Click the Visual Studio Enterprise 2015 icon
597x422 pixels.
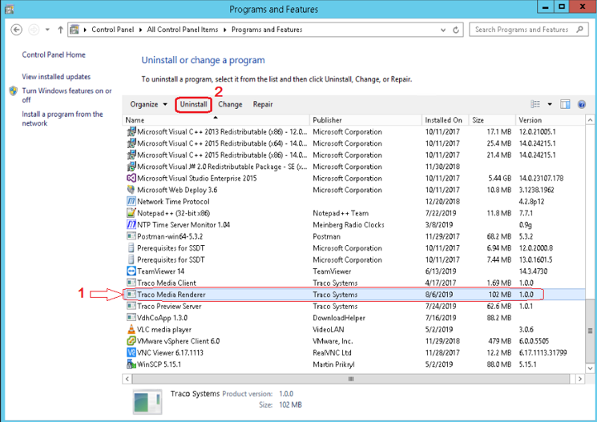click(x=131, y=178)
